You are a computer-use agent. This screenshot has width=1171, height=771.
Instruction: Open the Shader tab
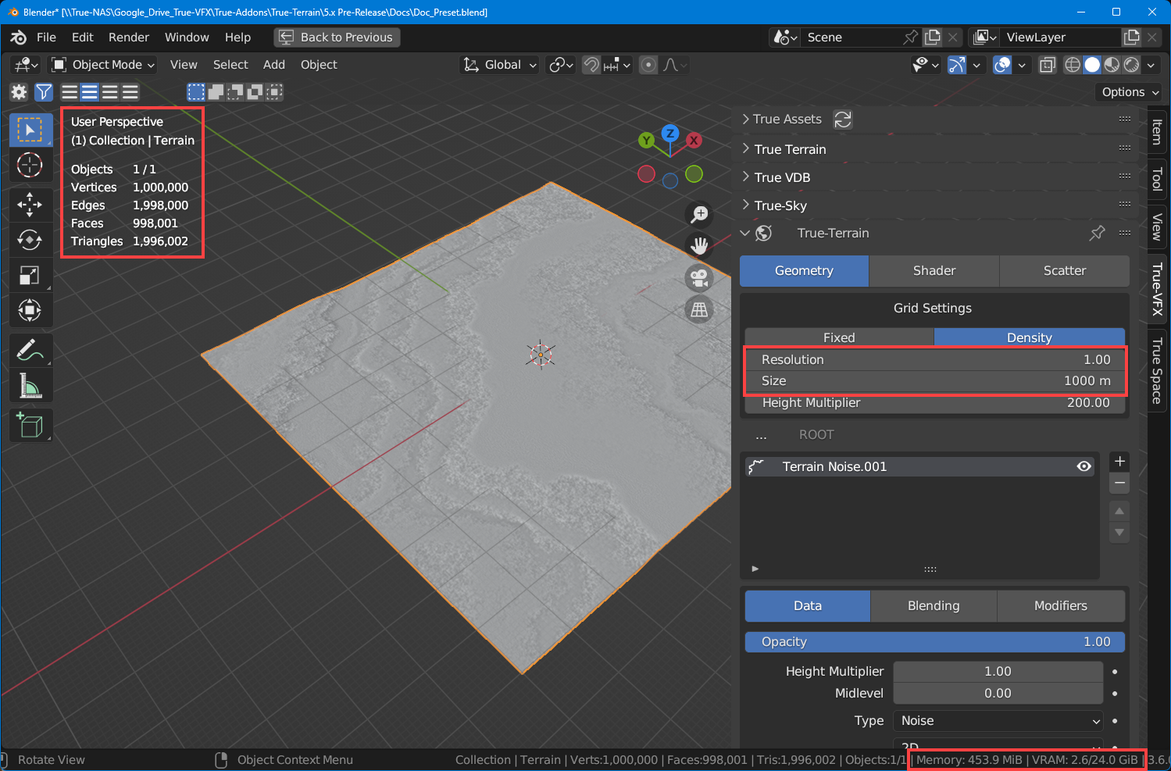coord(934,271)
